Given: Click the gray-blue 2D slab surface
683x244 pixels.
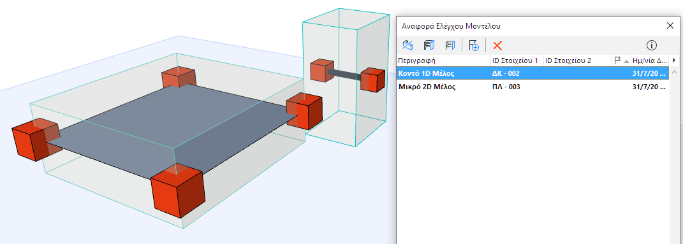Looking at the screenshot, I should (174, 131).
